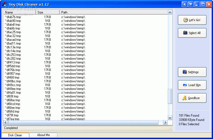Select file ~df6fee.tmp
The height and width of the screenshot is (139, 213).
pos(12,108)
